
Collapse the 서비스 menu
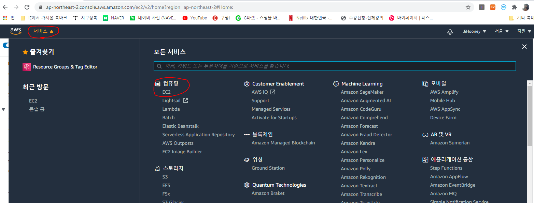pyautogui.click(x=43, y=31)
